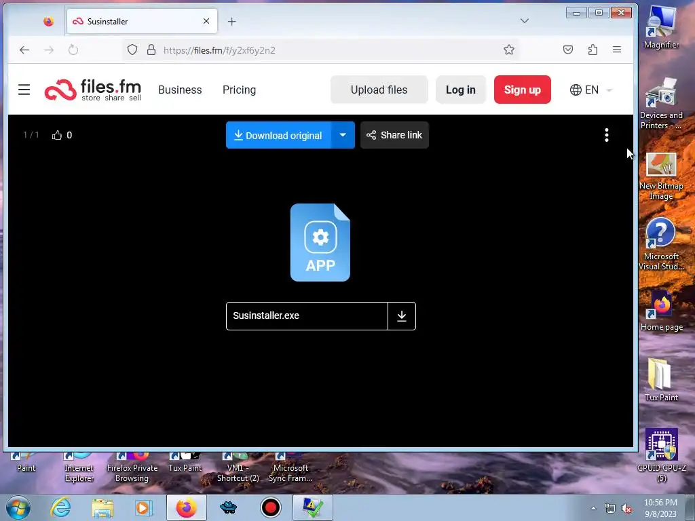695x521 pixels.
Task: Click the files.fm logo
Action: point(92,90)
